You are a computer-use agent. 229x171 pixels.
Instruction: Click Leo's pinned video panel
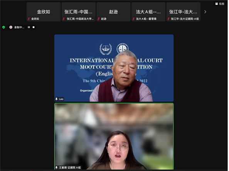pos(114,68)
